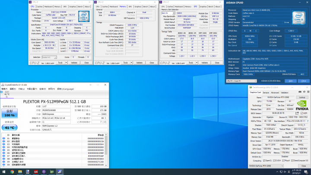Click the NVM Express 1.2 standard field
311x175 pixels.
click(x=75, y=126)
